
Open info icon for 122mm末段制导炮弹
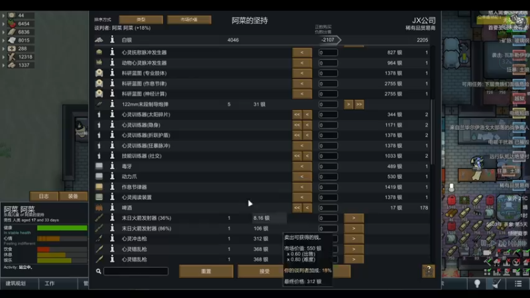(112, 104)
